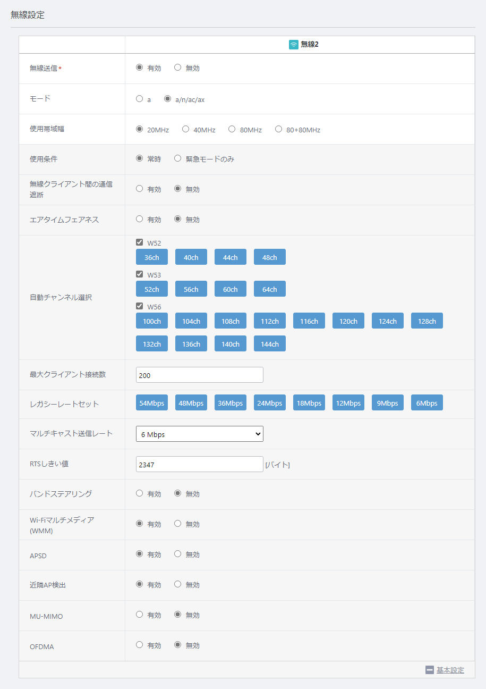Open the 基本設定 link
Image resolution: width=486 pixels, height=689 pixels.
coord(450,670)
